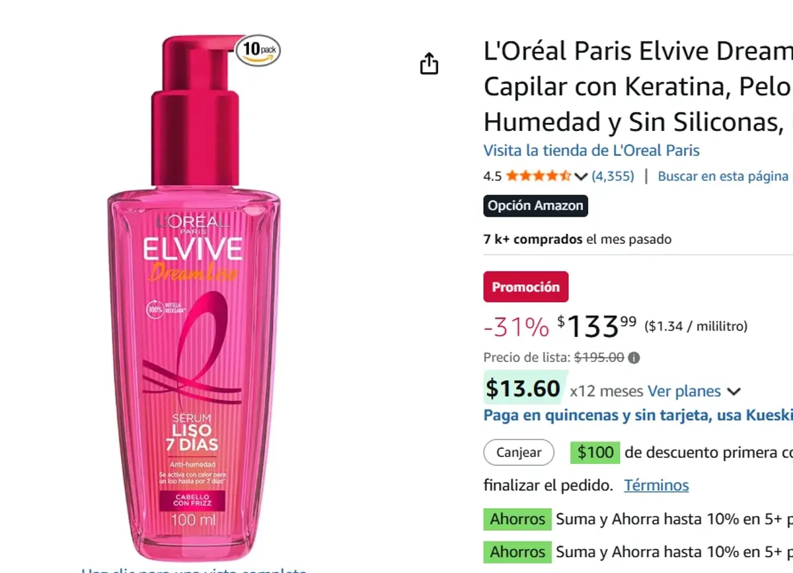Click Buscar en esta página link
Viewport: 793px width, 573px height.
click(723, 176)
